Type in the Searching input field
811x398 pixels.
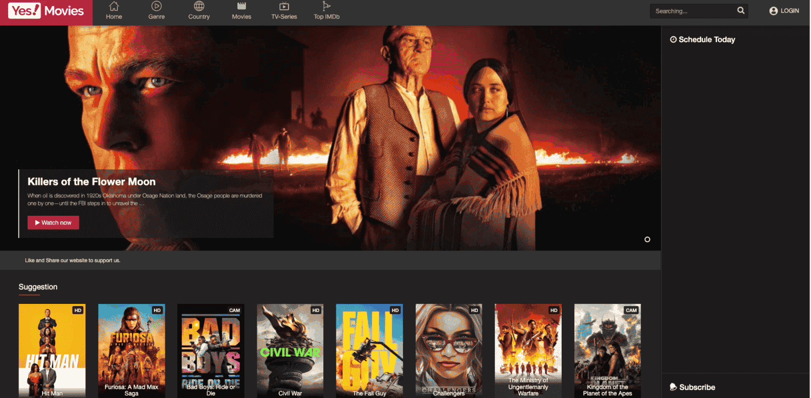point(692,11)
